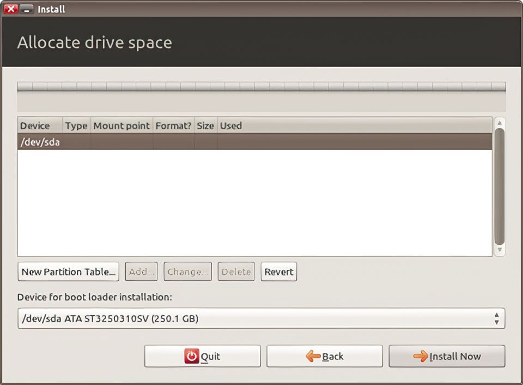Go back using the Back arrow button
Image resolution: width=523 pixels, height=385 pixels.
tap(324, 356)
